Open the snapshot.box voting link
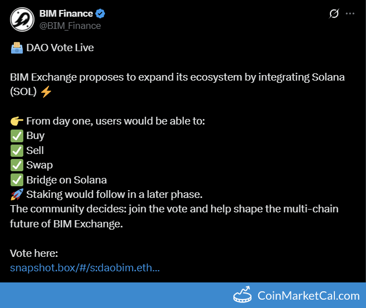 85,268
